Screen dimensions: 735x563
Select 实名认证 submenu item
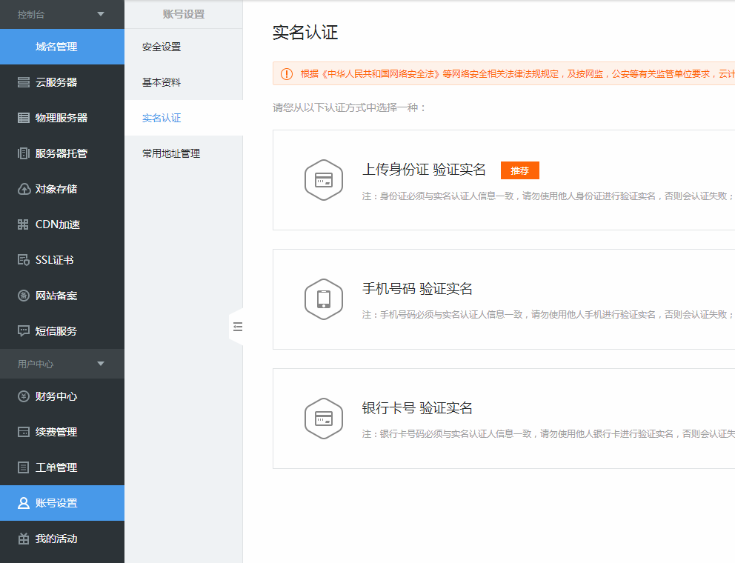pos(184,118)
